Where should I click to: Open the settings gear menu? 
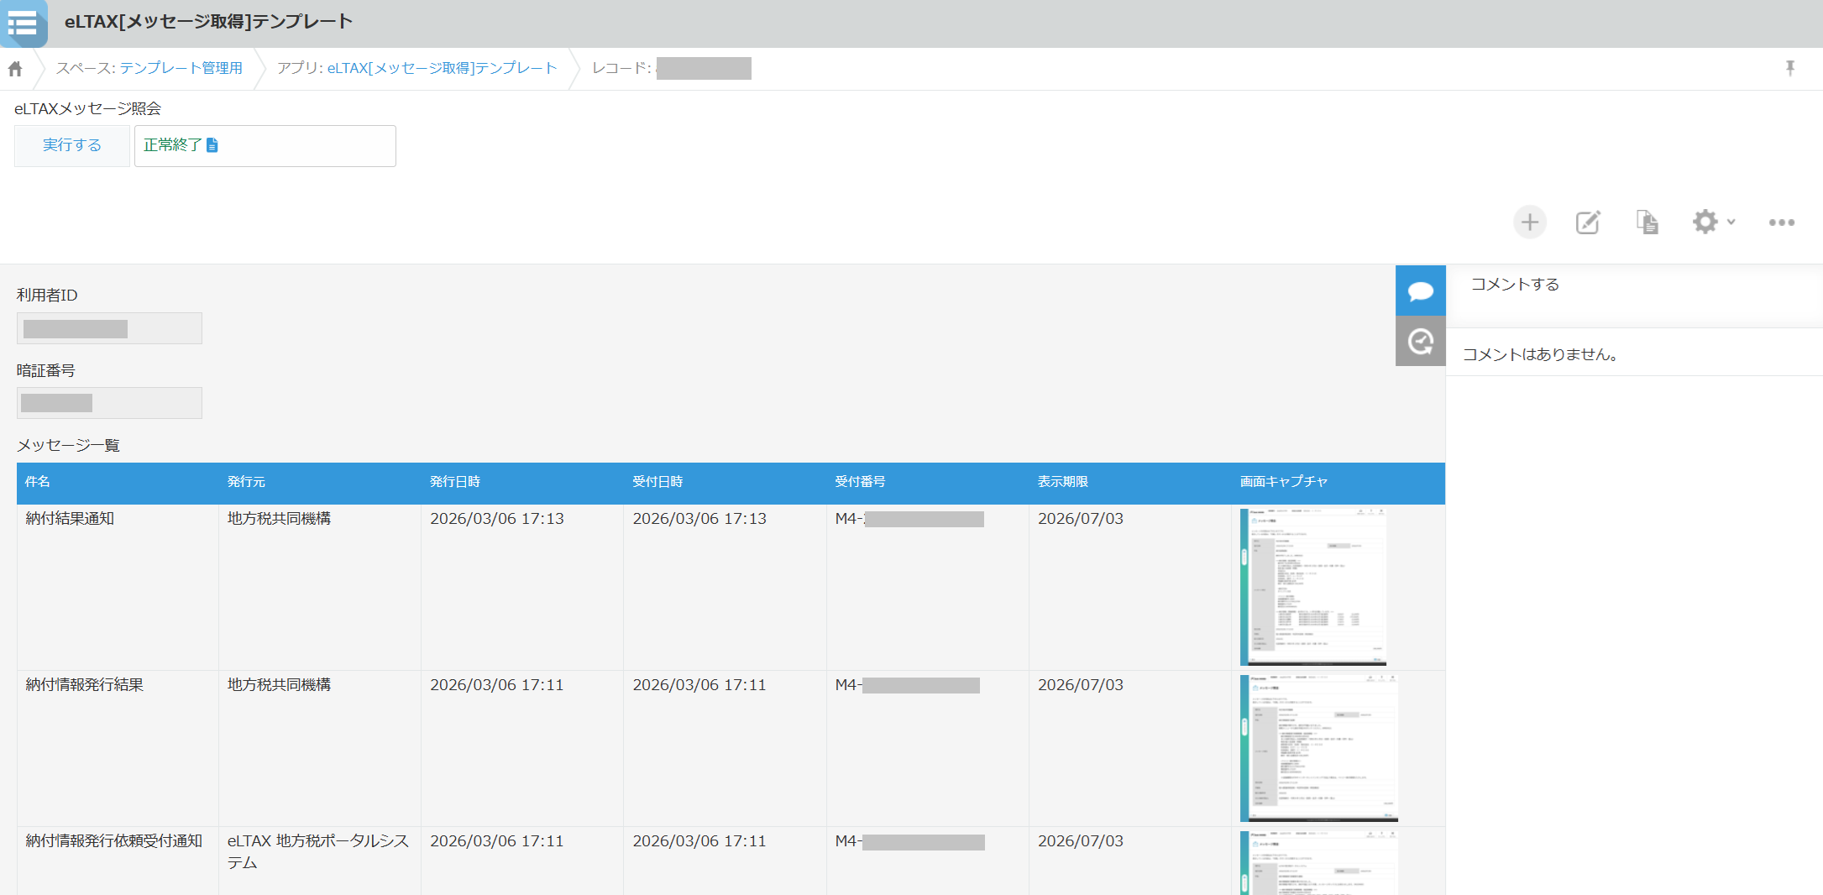1712,222
